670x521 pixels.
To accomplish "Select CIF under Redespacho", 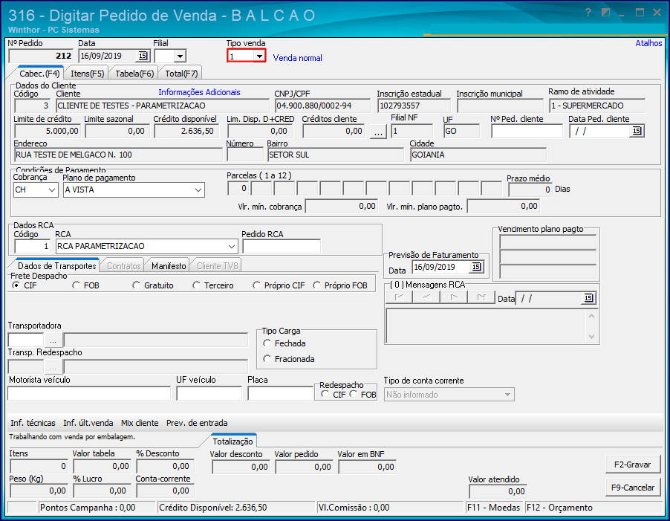I will pos(325,394).
